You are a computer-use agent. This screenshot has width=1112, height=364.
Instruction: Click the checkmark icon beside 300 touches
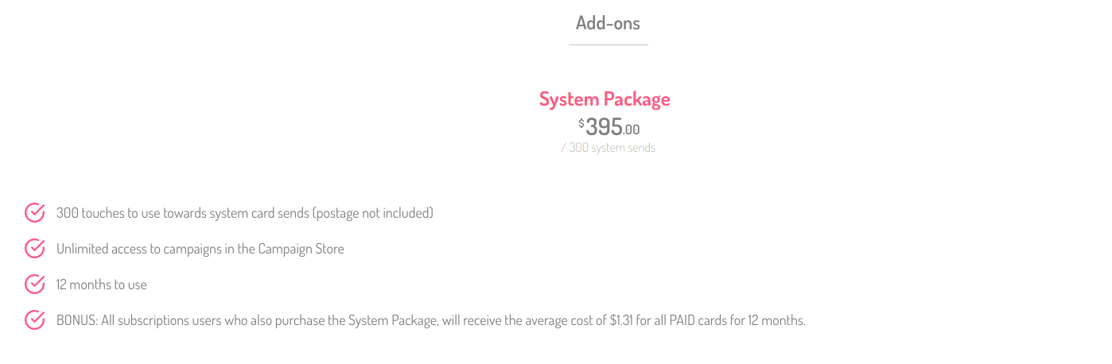coord(35,213)
